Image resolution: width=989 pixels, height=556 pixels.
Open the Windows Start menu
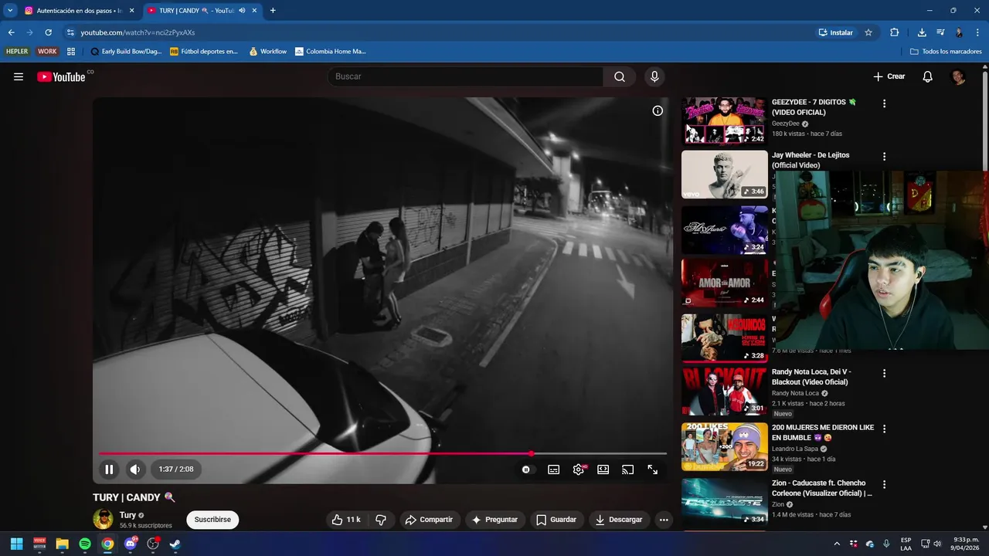coord(16,544)
